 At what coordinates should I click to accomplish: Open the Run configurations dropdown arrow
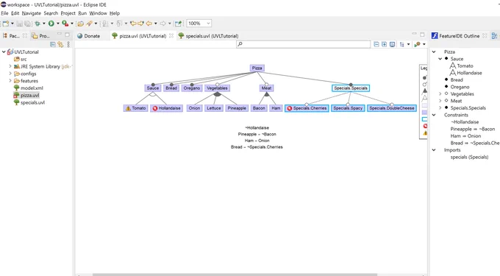[x=57, y=24]
